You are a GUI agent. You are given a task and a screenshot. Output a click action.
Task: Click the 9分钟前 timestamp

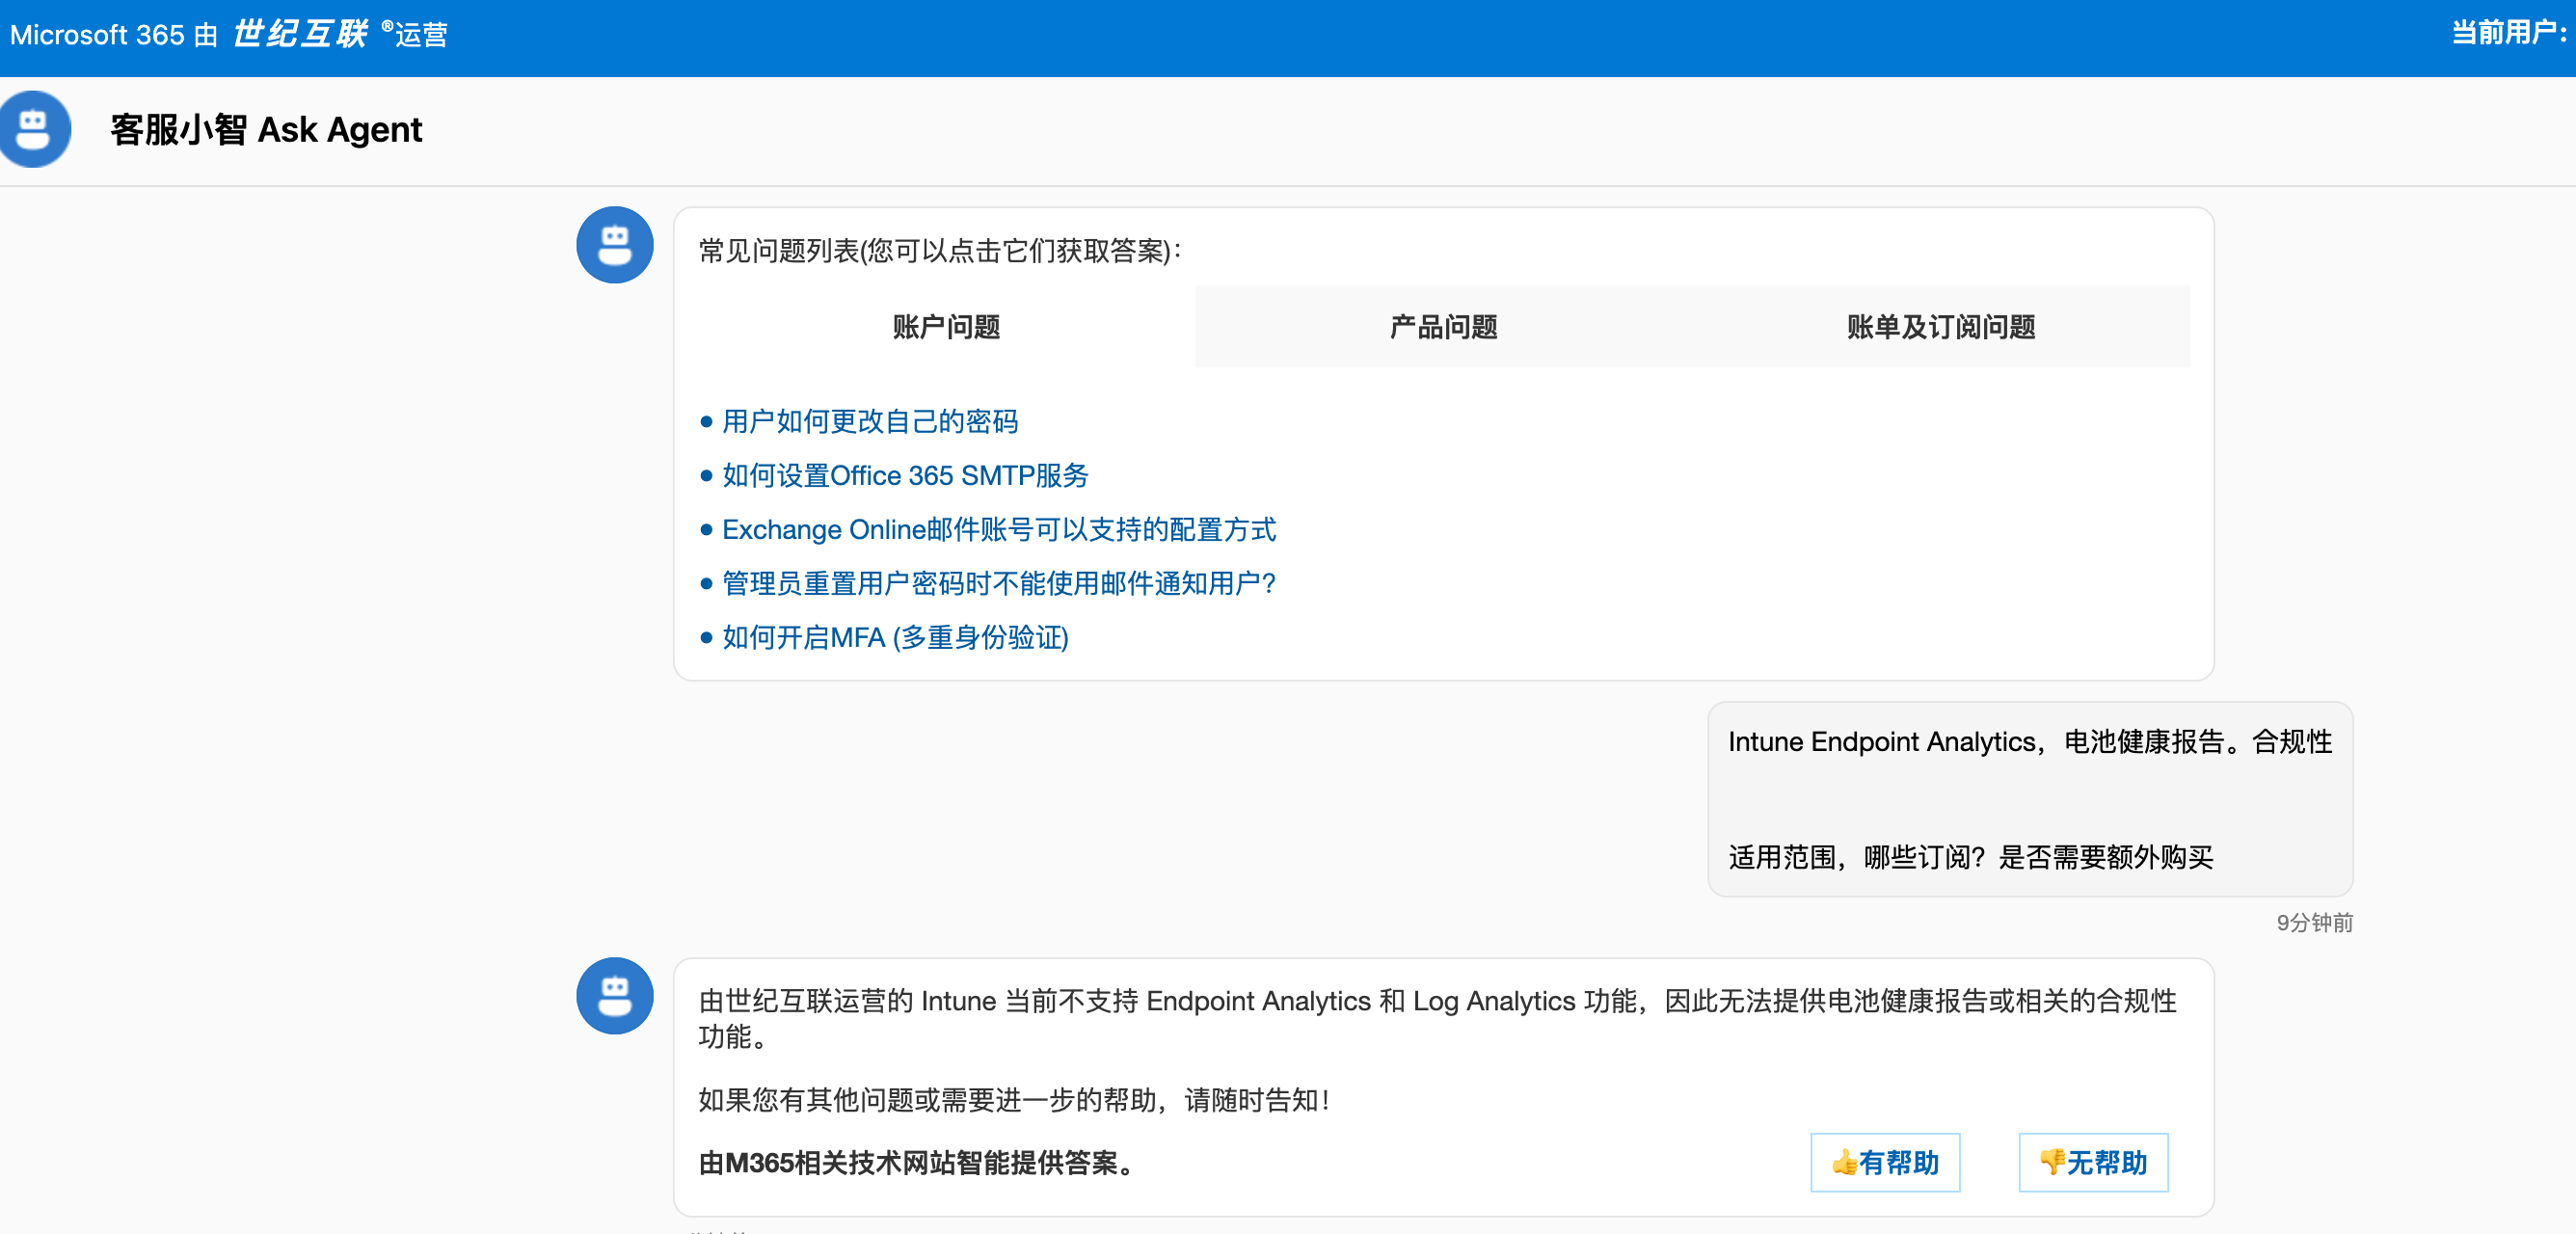[x=2314, y=922]
